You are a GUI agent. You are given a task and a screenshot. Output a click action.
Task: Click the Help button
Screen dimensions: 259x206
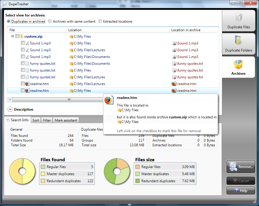(241, 191)
